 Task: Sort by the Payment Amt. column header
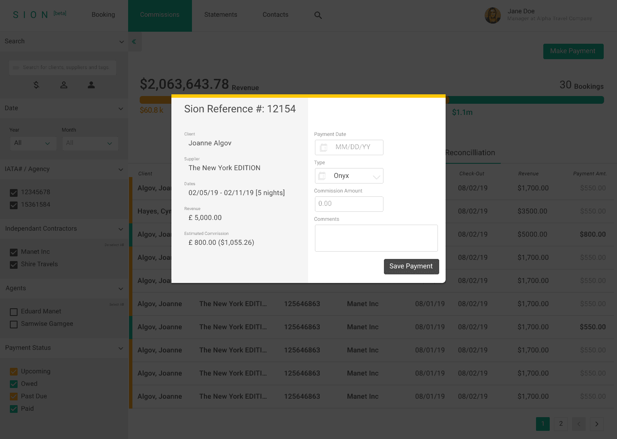[590, 174]
